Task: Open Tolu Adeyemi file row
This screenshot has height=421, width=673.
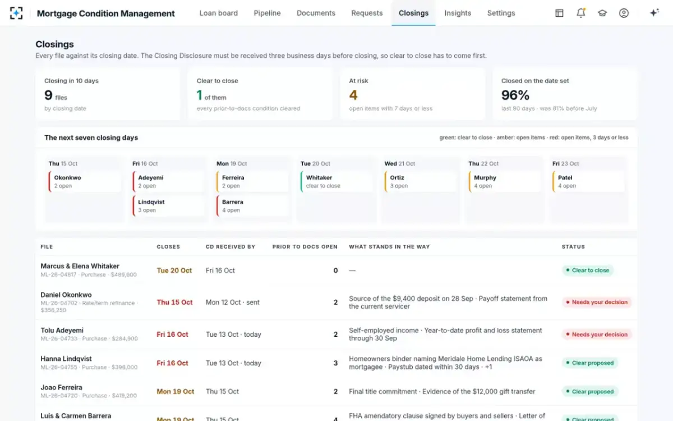Action: click(x=336, y=334)
